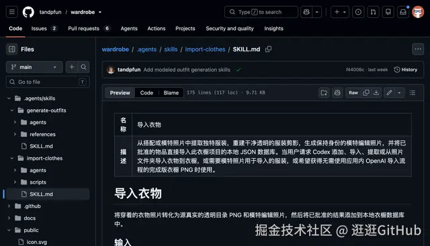Open the create new plus menu
The image size is (430, 246).
tap(340, 12)
